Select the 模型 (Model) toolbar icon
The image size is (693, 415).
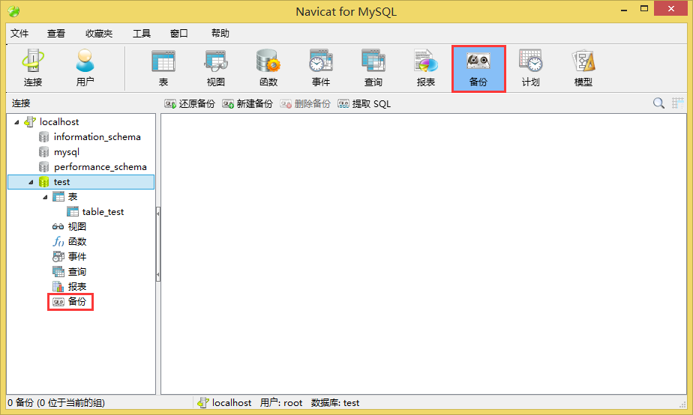point(583,68)
